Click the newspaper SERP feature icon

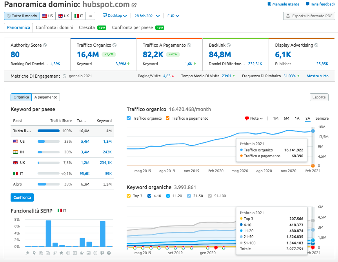point(41,253)
